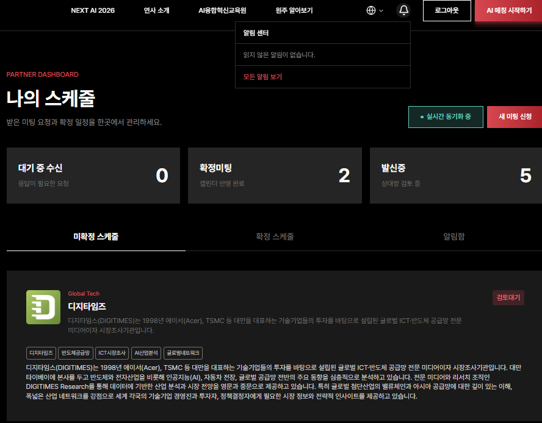The image size is (542, 423).
Task: Open the NEXT AI 2026 menu
Action: coord(93,10)
